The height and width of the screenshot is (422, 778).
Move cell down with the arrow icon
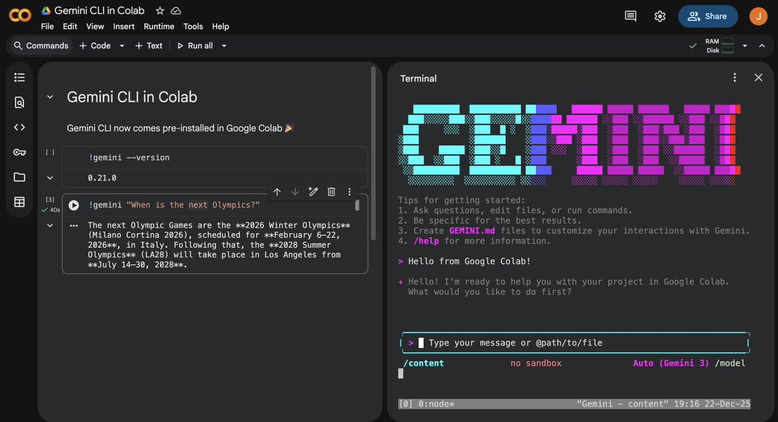pos(295,192)
